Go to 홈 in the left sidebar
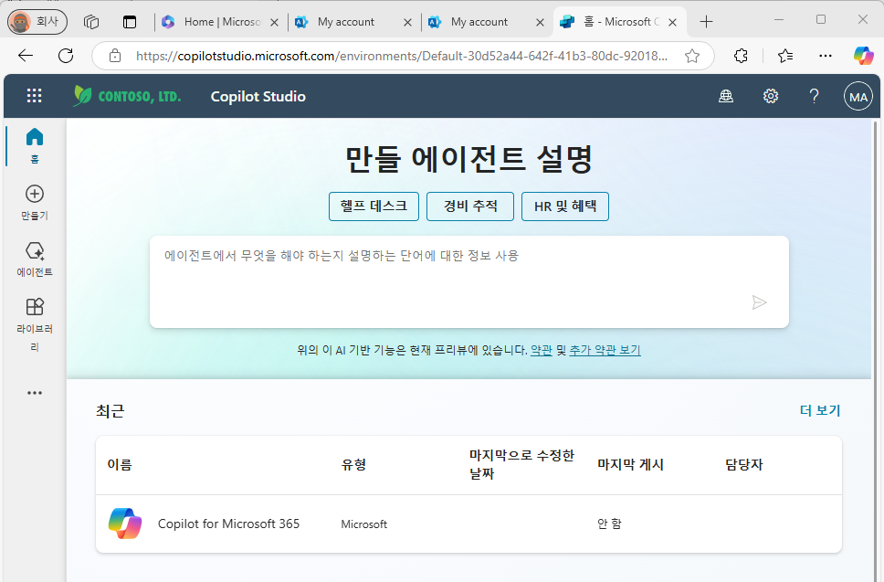This screenshot has width=884, height=582. pos(35,145)
